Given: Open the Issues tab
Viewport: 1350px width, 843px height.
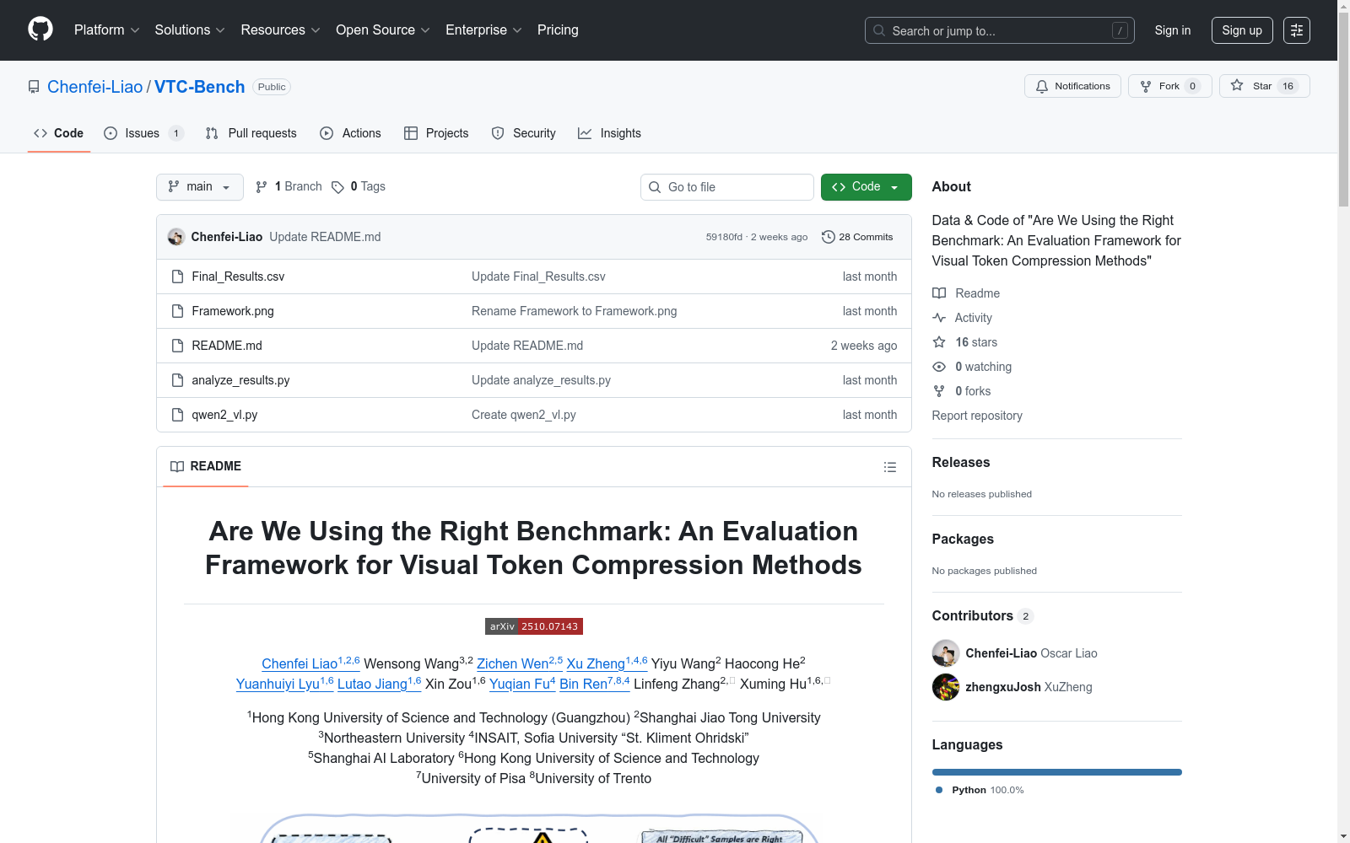Looking at the screenshot, I should click(x=143, y=133).
